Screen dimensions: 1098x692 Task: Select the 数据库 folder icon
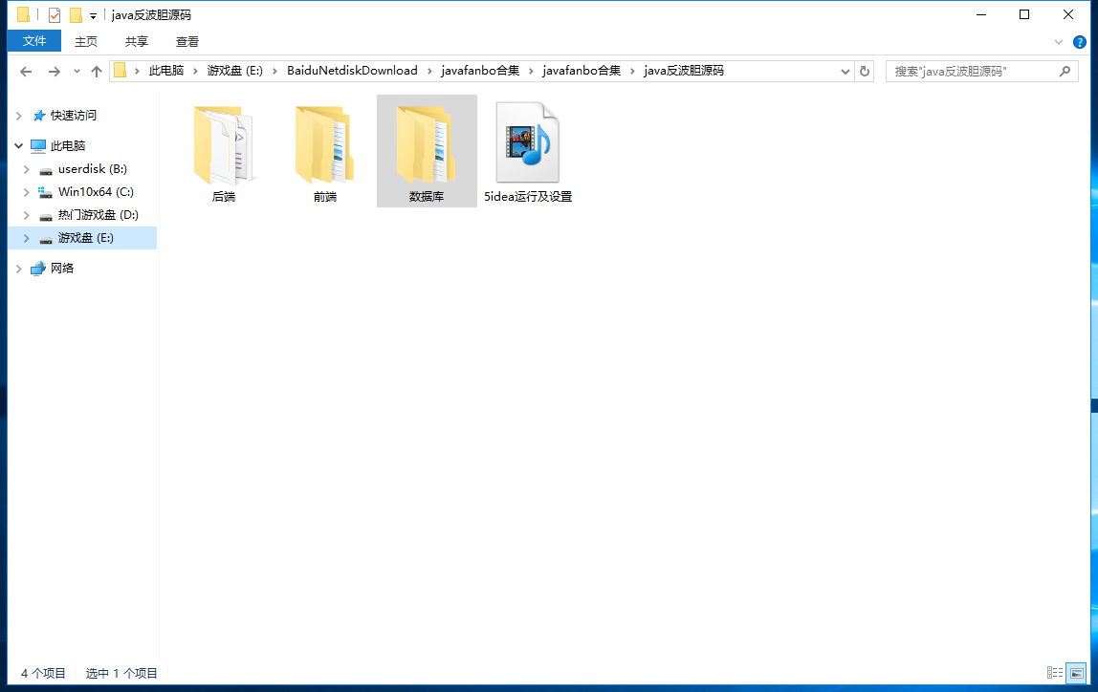[x=426, y=145]
